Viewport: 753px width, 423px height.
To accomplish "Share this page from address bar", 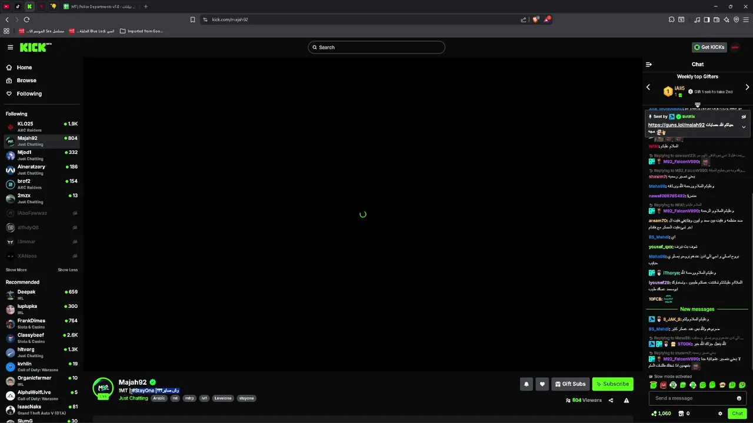I will [523, 19].
